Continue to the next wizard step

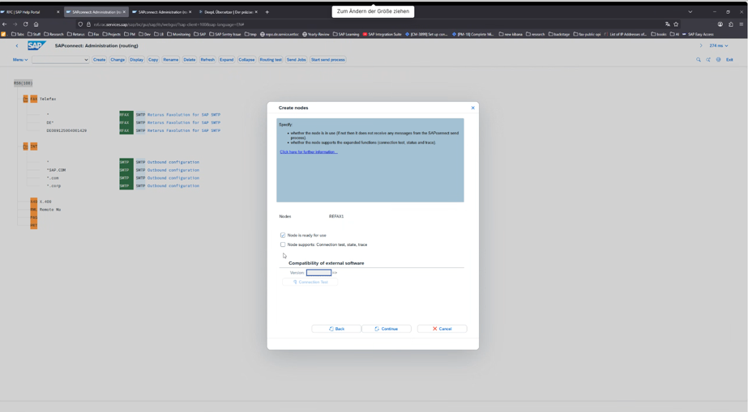point(387,329)
